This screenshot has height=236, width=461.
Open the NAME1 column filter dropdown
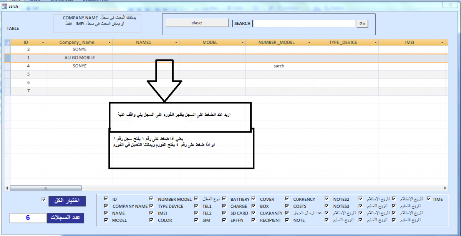[x=176, y=43]
